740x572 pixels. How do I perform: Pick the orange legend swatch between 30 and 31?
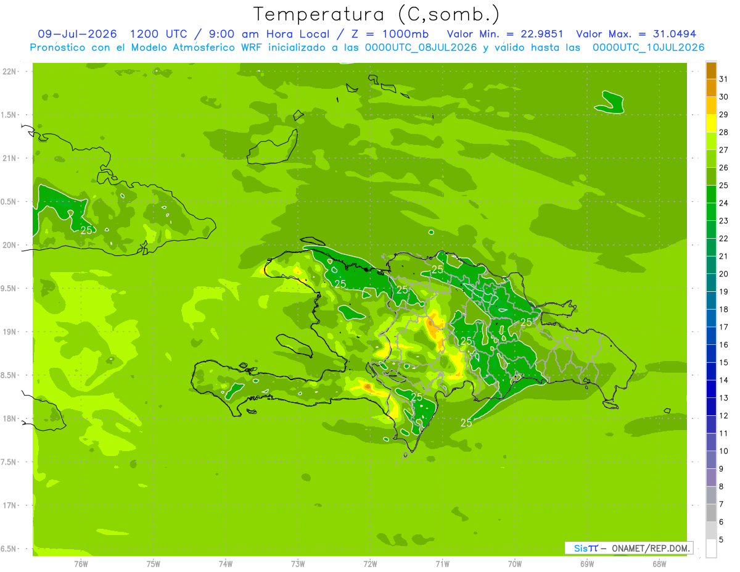[711, 88]
